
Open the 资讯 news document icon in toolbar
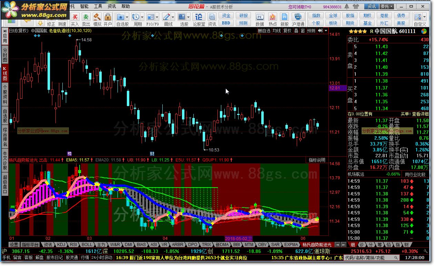[x=212, y=17]
